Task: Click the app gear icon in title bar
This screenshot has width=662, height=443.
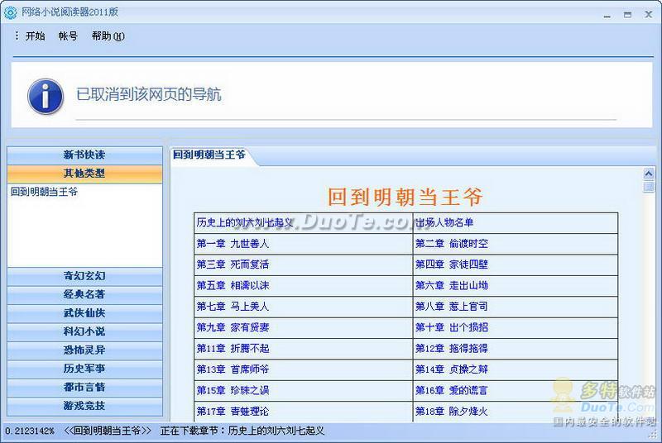Action: (10, 13)
